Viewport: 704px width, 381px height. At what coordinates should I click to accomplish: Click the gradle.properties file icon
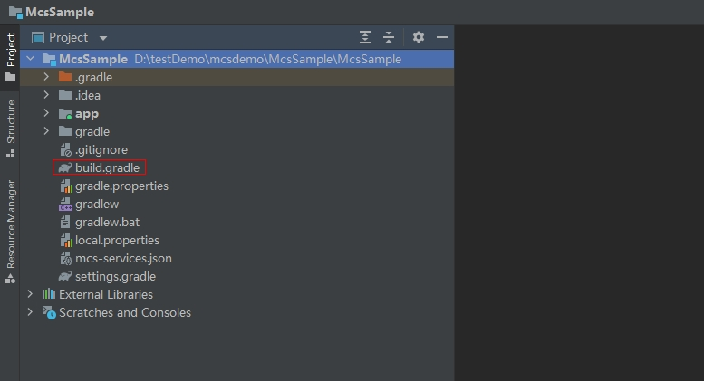click(x=65, y=186)
